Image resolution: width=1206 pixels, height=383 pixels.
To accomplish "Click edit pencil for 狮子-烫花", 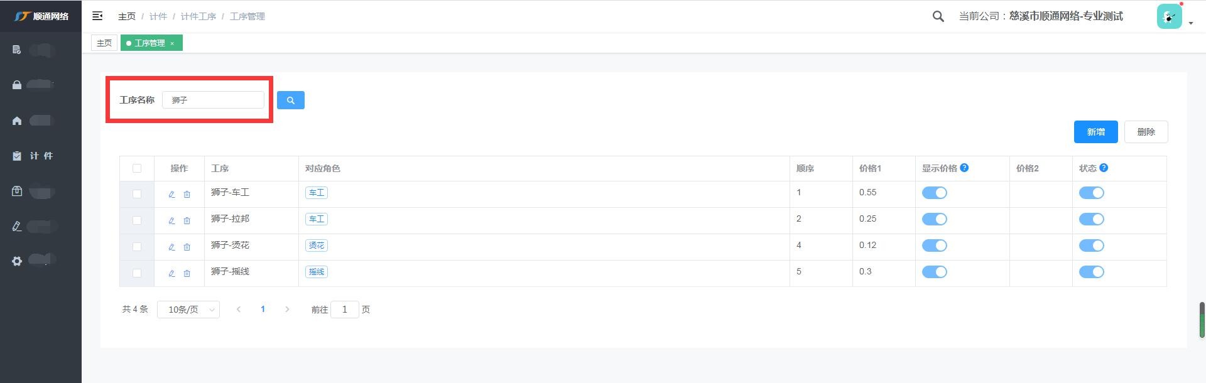I will point(171,247).
